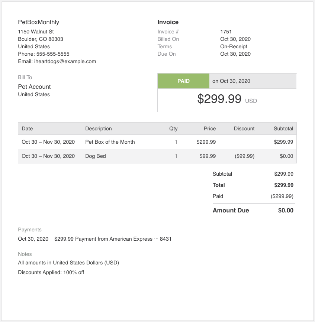Click the Pet Account customer name
The width and height of the screenshot is (315, 322).
pos(34,87)
